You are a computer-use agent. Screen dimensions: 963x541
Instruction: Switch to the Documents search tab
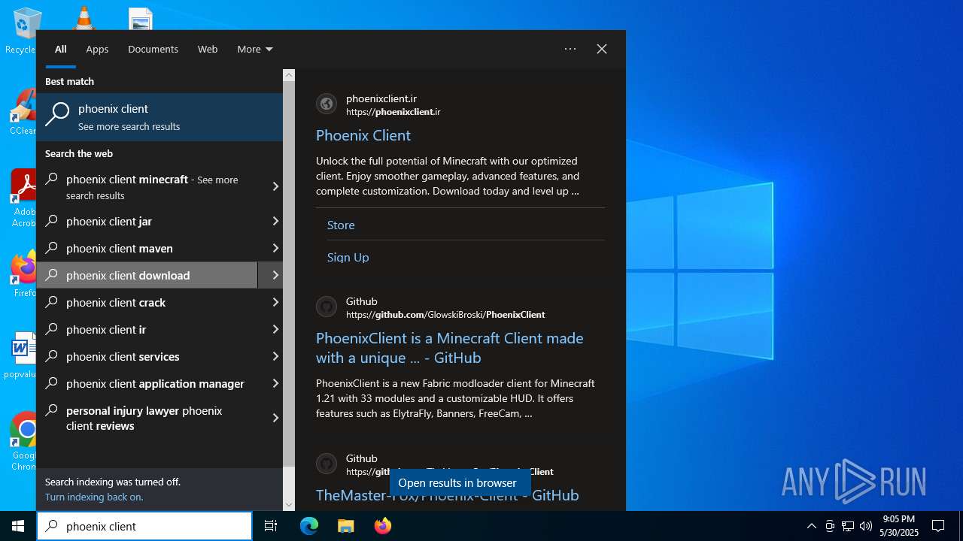(x=153, y=49)
